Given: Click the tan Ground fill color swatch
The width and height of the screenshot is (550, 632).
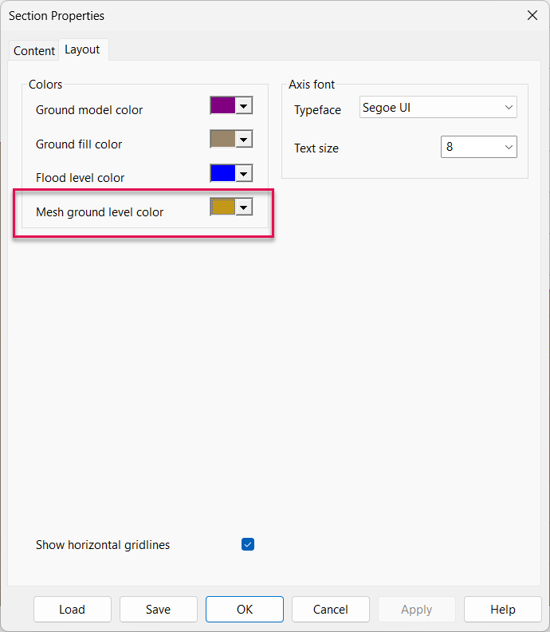Looking at the screenshot, I should coord(222,139).
